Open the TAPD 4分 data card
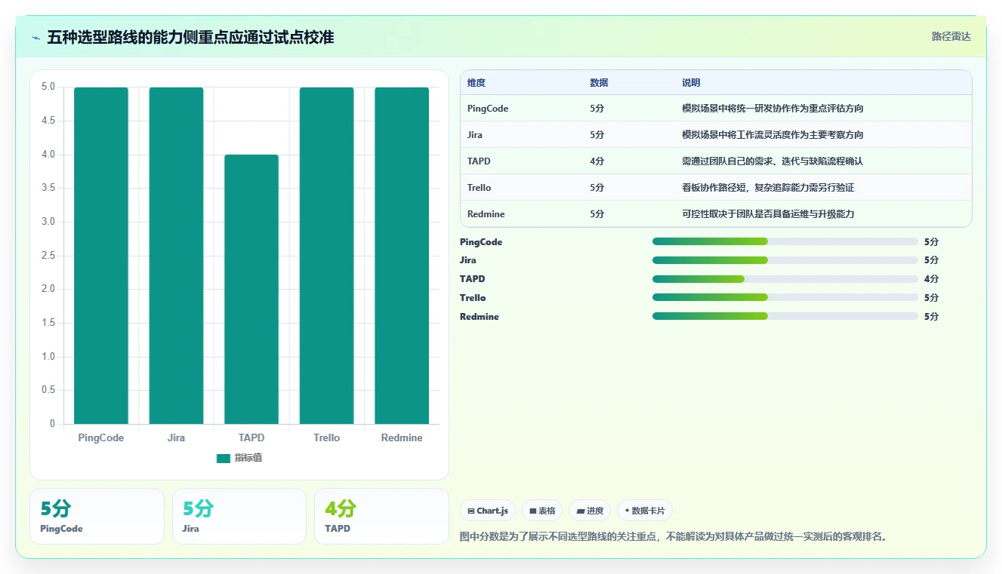Screen dimensions: 1002x574 381,516
